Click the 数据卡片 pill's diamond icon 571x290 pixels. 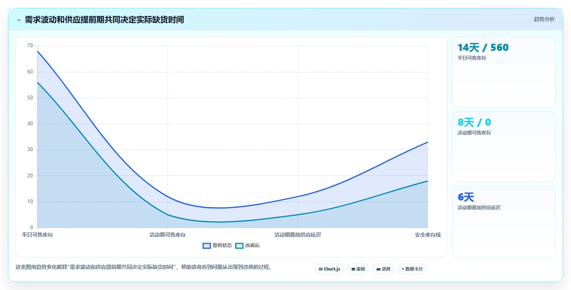click(x=403, y=269)
